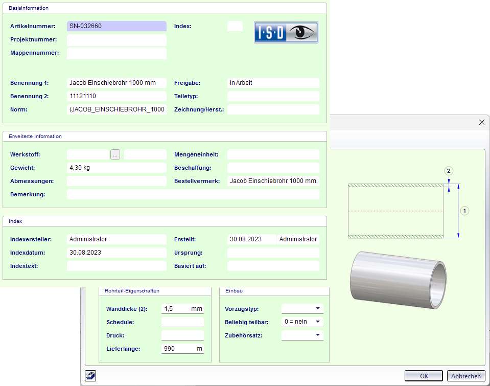Click the Bemerkung input field
The width and height of the screenshot is (490, 386).
point(193,194)
